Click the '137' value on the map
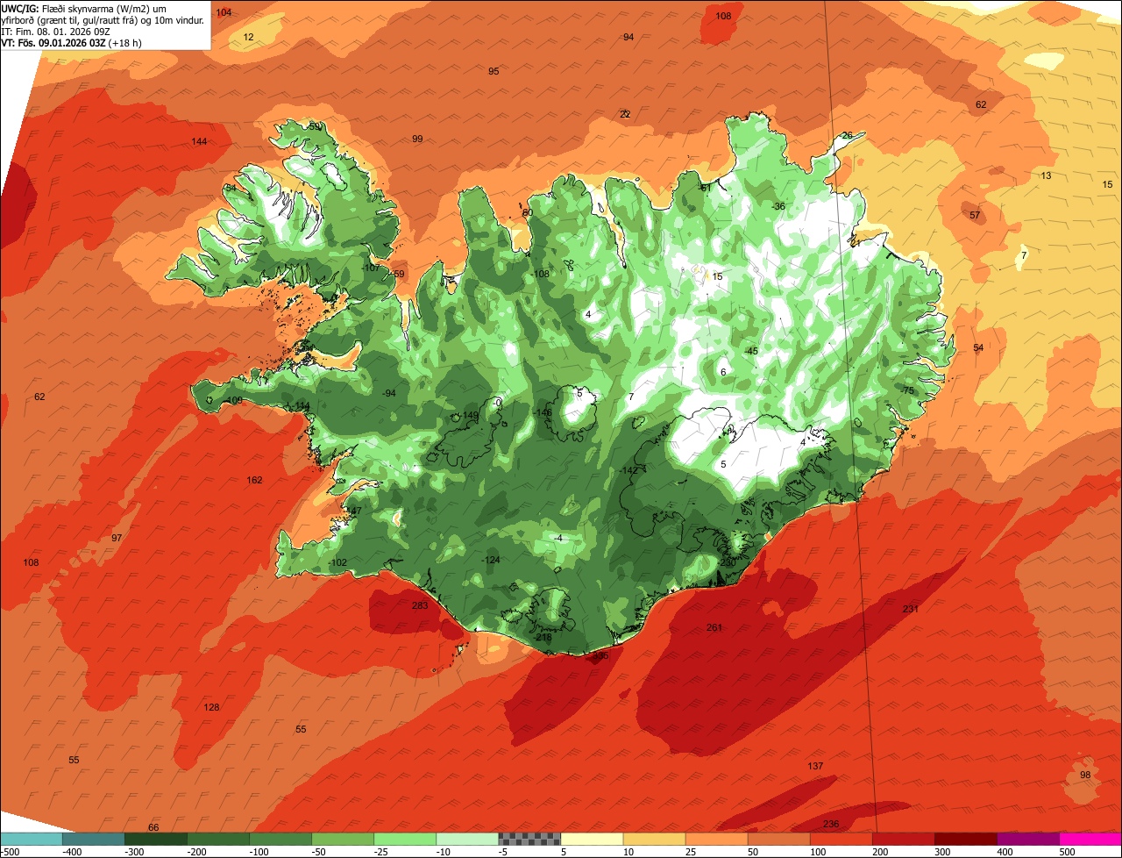Screen dimensions: 1122x858 pos(815,766)
